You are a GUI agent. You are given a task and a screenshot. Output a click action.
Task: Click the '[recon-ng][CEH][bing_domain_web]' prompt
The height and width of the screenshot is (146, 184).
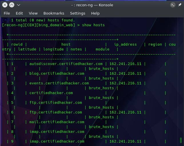[39, 25]
